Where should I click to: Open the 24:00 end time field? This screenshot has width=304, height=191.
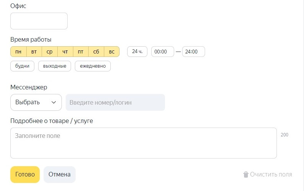(x=194, y=52)
